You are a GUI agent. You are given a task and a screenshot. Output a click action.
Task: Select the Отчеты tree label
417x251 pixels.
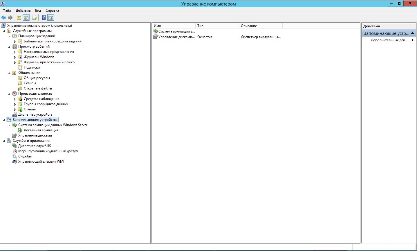[30, 109]
